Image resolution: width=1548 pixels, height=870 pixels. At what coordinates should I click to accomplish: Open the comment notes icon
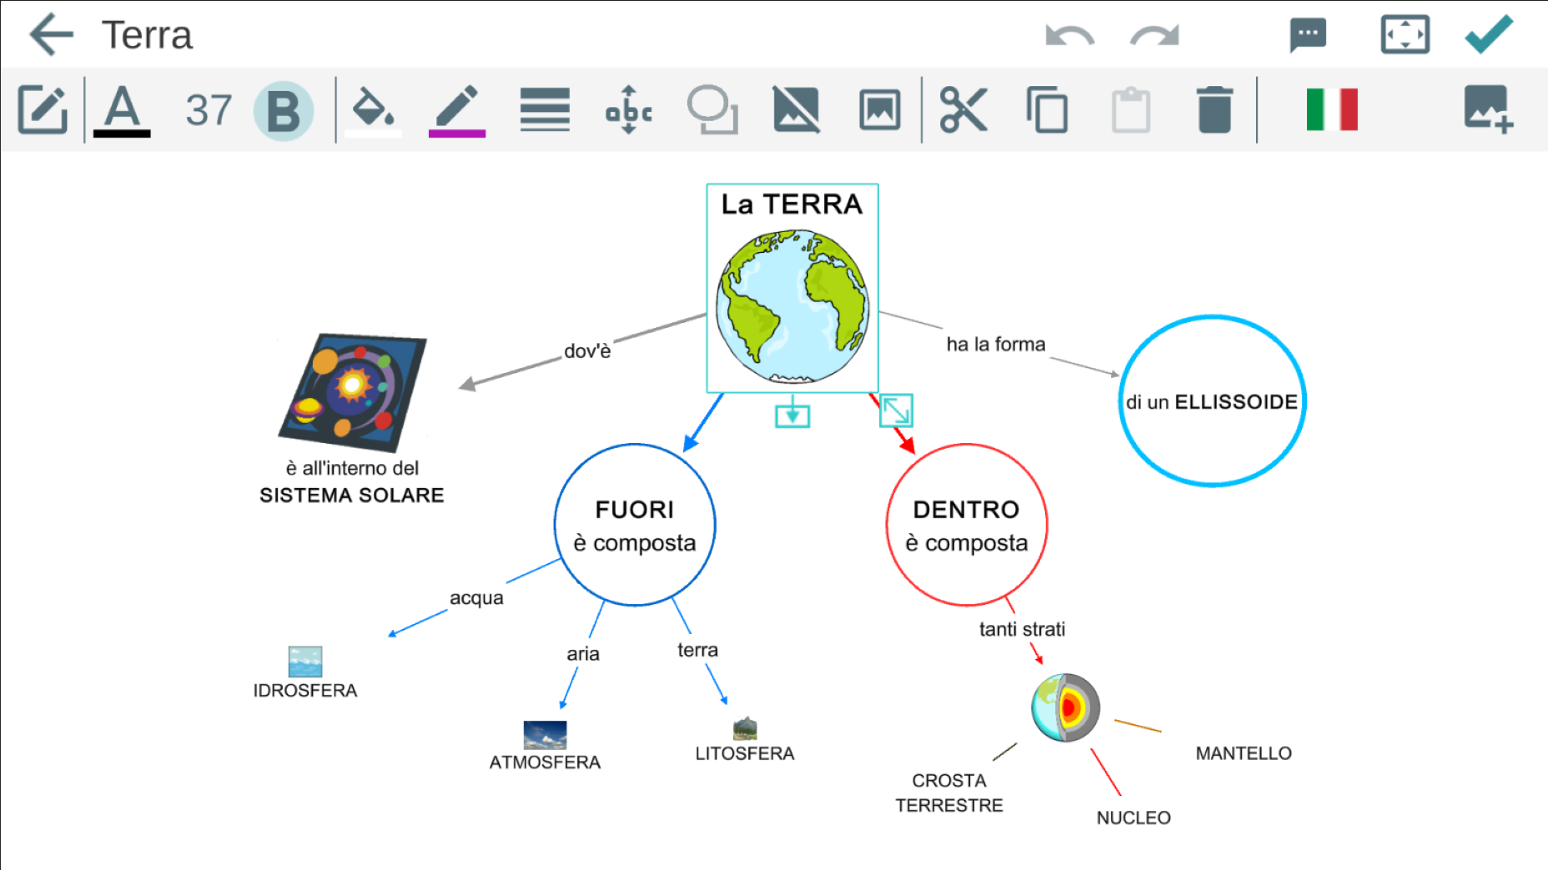(1308, 35)
